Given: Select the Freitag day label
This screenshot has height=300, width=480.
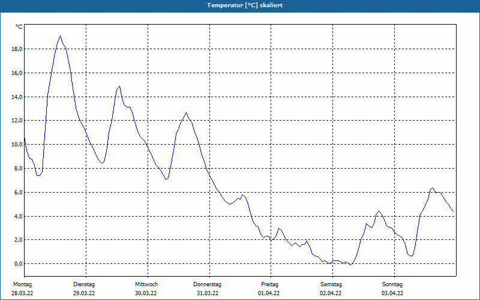Looking at the screenshot, I should (269, 284).
